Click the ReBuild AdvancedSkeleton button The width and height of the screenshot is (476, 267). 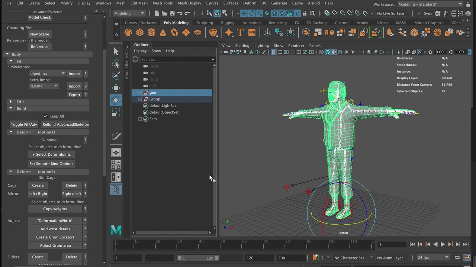65,124
